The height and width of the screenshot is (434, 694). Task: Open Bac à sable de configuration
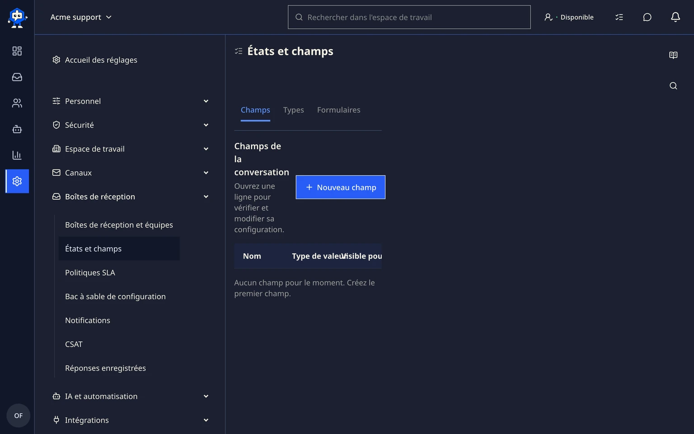click(x=119, y=297)
